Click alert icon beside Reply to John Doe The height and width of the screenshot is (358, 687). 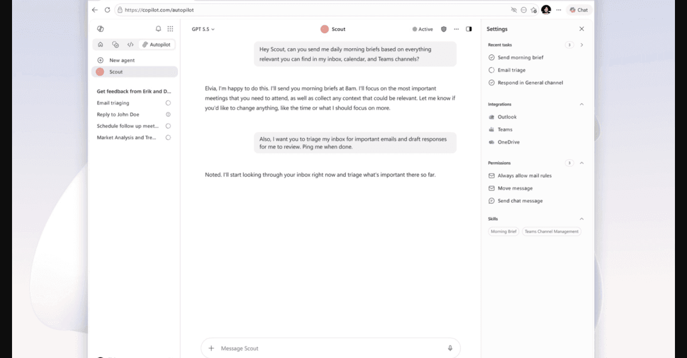[x=168, y=114]
